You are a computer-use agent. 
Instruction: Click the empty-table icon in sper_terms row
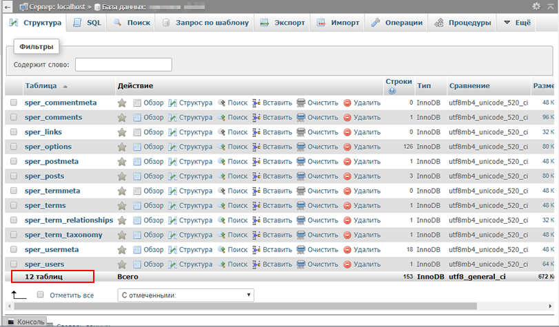(x=301, y=206)
